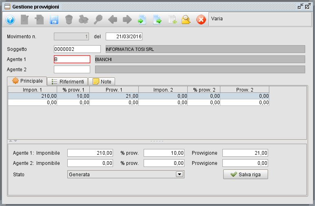Viewport: 315px width, 206px height.
Task: Click the Soggetto code field 0000002
Action: coord(77,49)
